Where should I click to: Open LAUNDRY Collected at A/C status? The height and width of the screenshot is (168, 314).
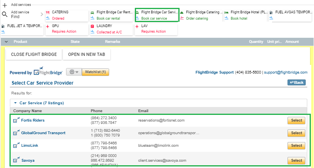pyautogui.click(x=109, y=32)
